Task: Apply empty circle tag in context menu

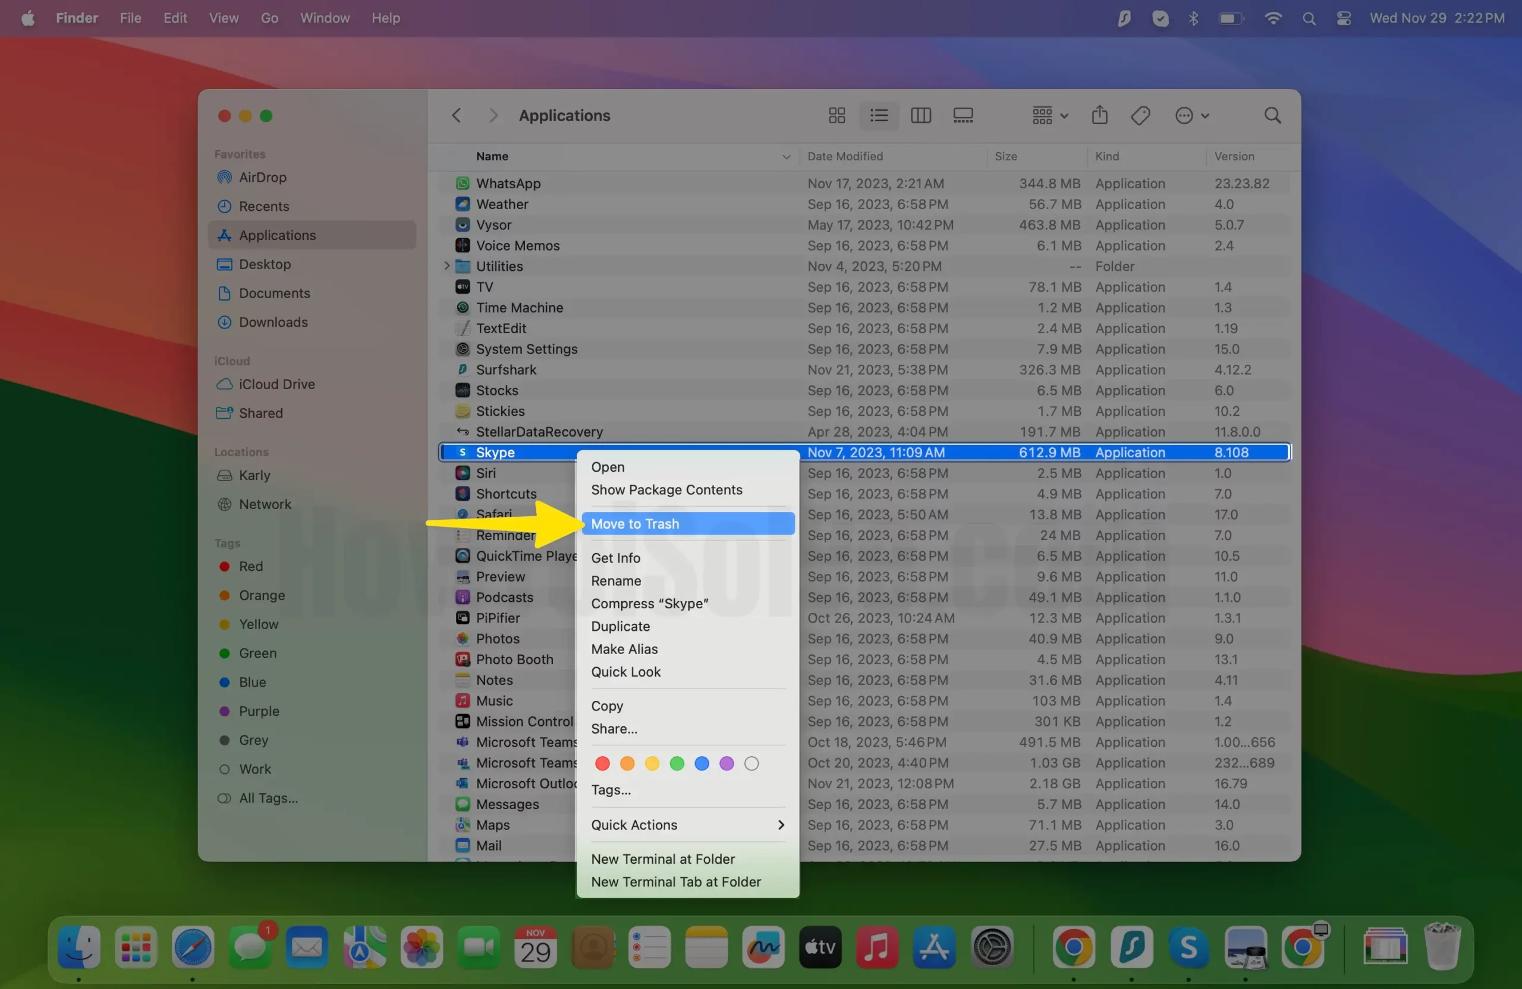Action: click(751, 763)
